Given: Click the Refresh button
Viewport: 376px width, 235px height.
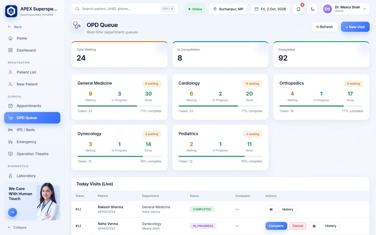Looking at the screenshot, I should [324, 27].
